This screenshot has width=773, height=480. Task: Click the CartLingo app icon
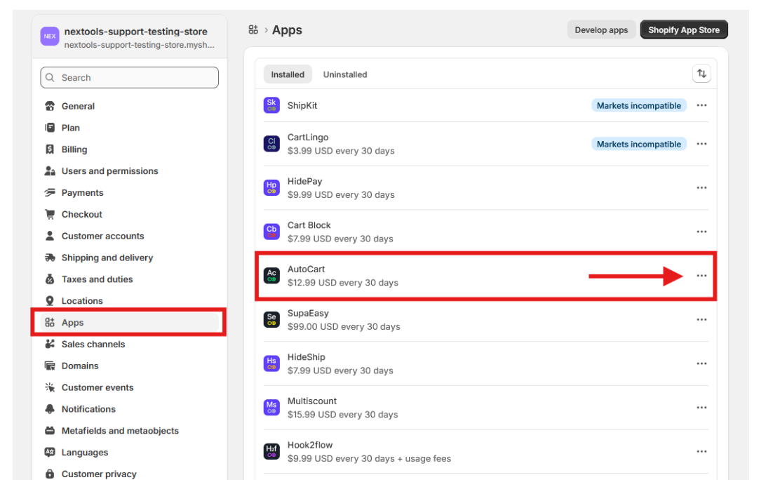tap(271, 144)
